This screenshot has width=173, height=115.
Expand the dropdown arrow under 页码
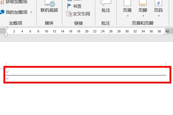coord(159,16)
